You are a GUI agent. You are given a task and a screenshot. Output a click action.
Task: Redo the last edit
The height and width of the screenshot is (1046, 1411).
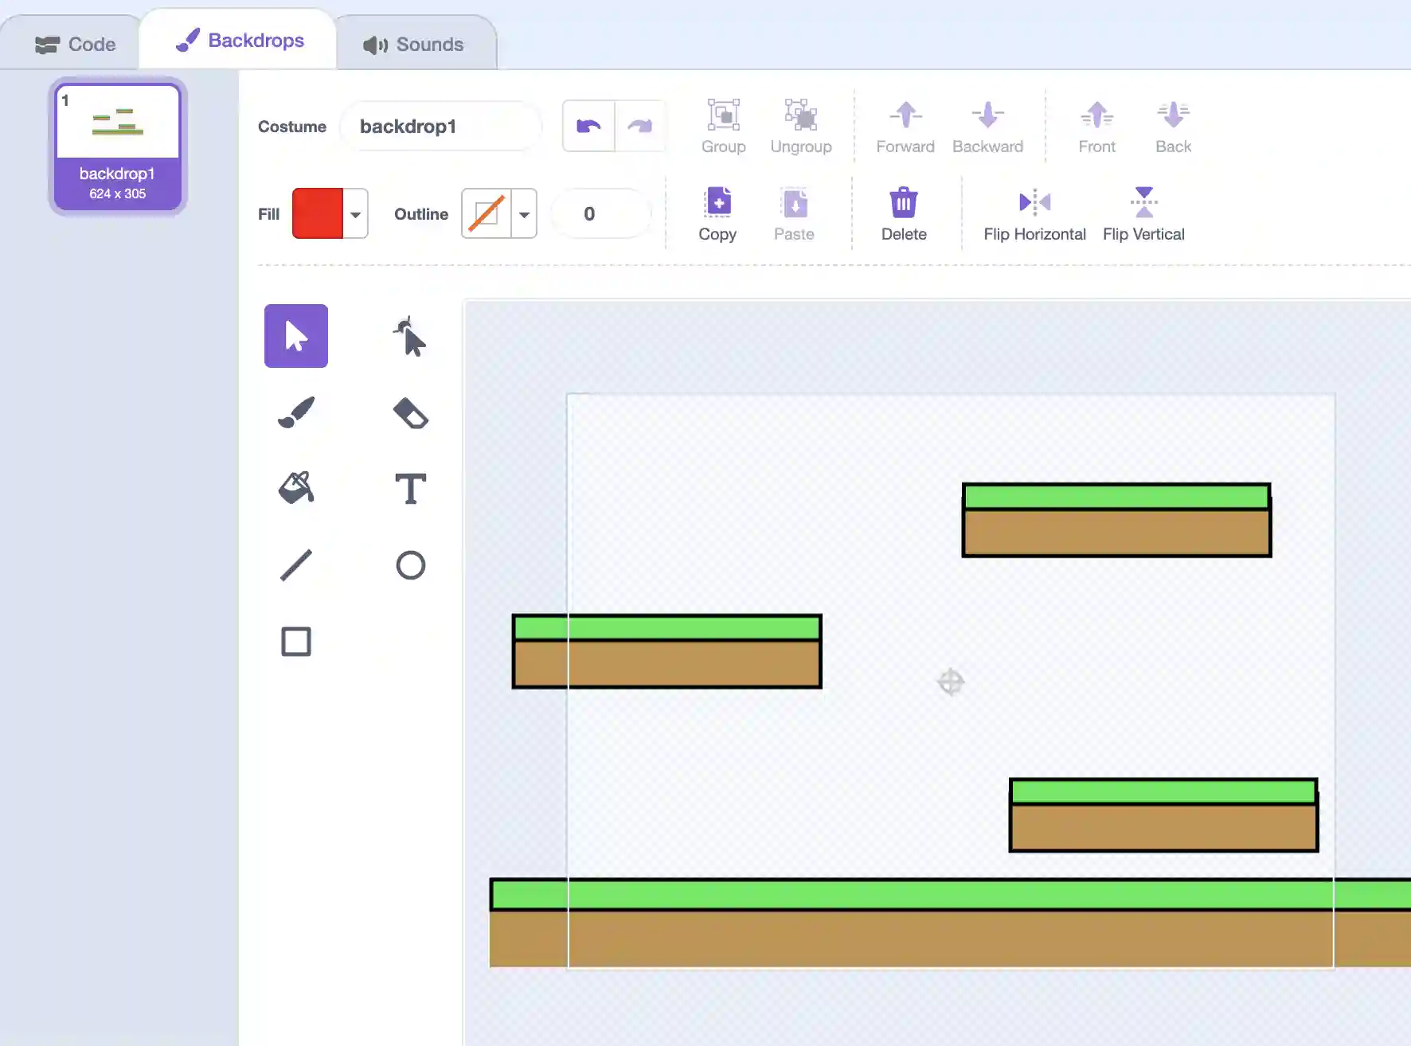pyautogui.click(x=639, y=126)
